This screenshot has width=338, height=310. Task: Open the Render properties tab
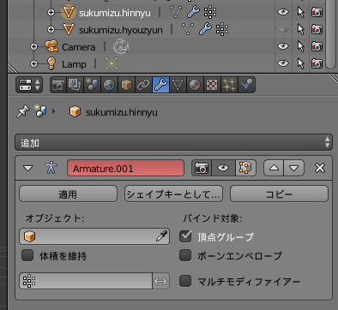click(x=58, y=85)
